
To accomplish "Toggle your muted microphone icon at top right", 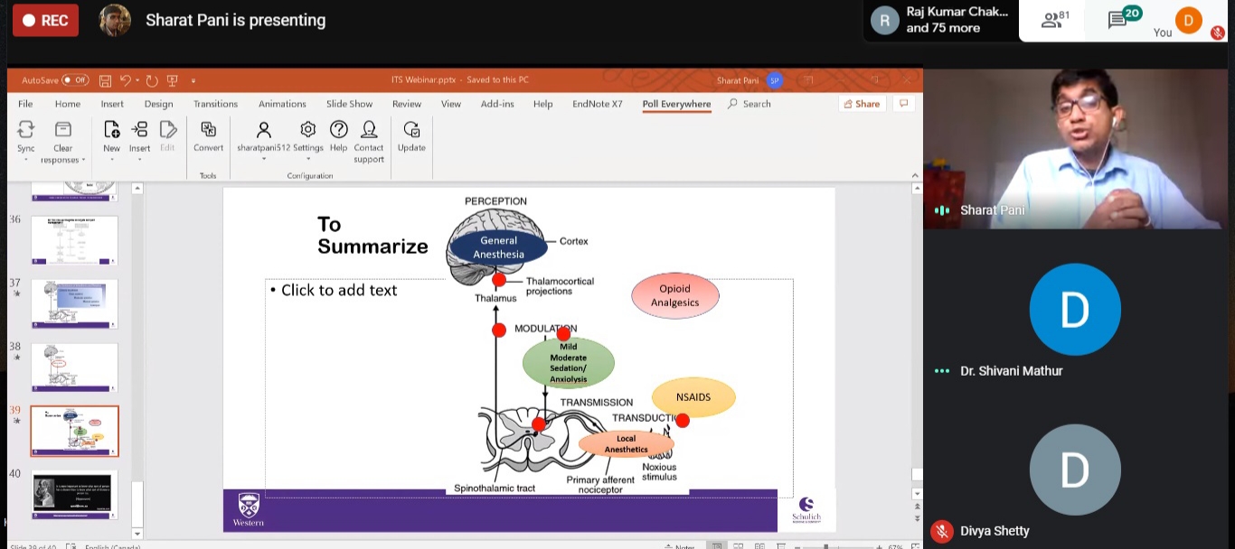I will [1217, 33].
